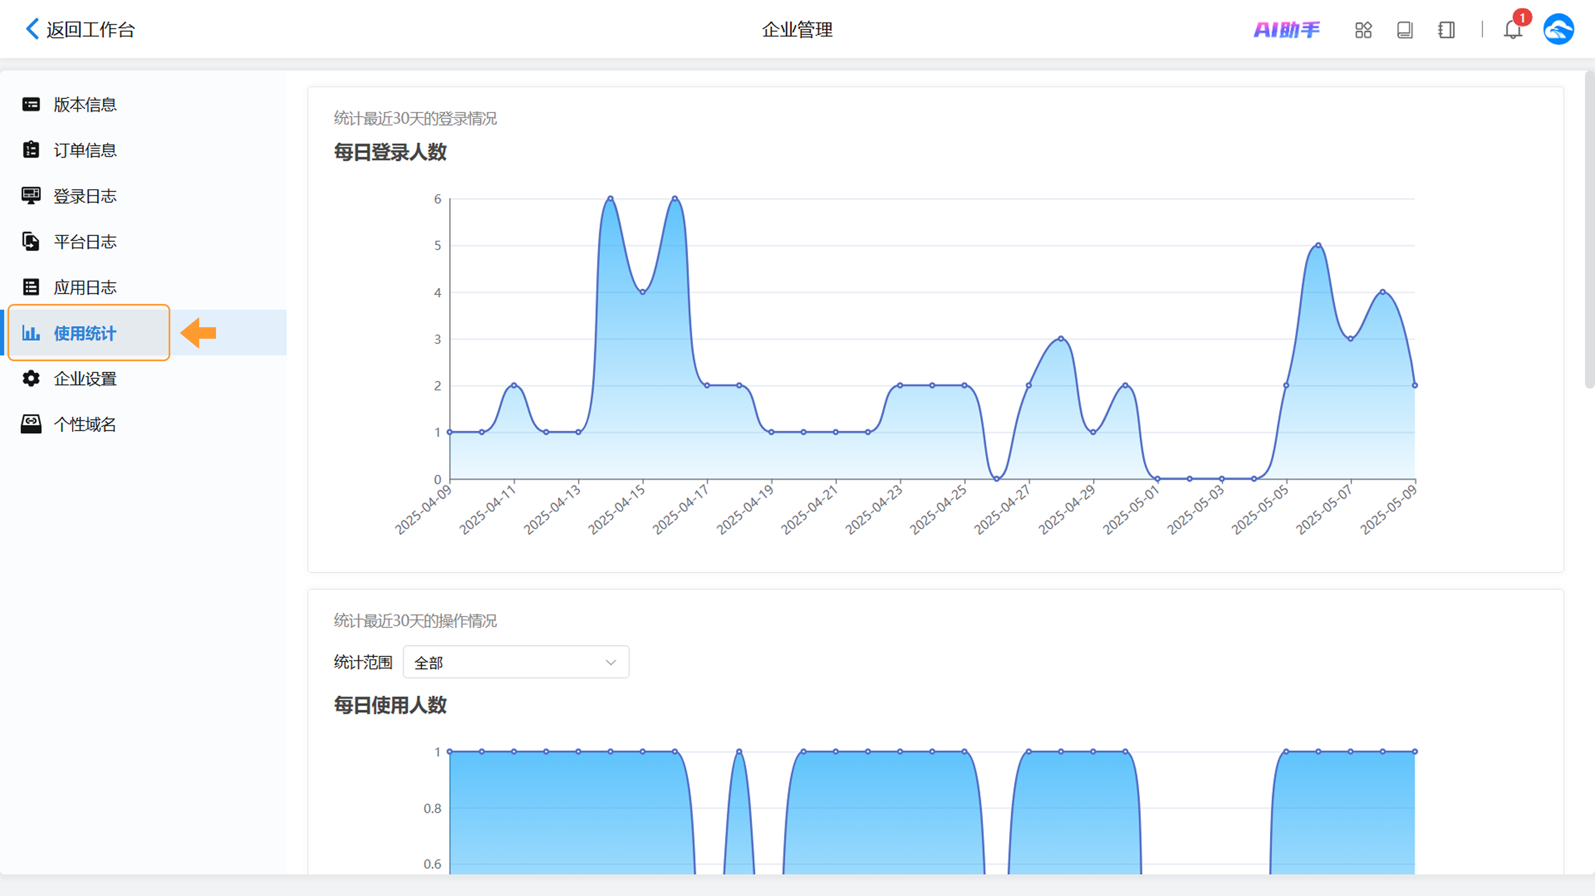The height and width of the screenshot is (896, 1595).
Task: Click the 平台日志 document icon
Action: 31,241
